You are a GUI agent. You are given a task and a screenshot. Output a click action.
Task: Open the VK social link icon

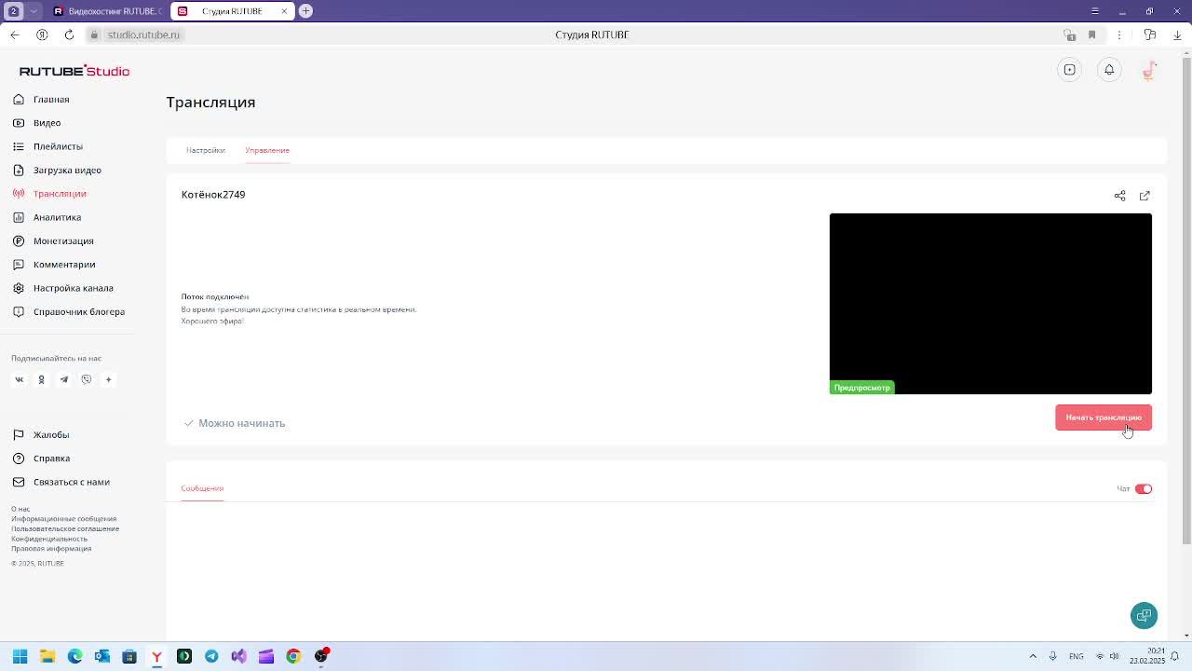coord(19,379)
